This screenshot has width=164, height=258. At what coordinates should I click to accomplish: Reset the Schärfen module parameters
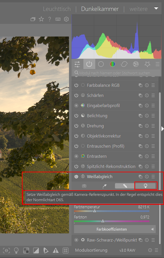tap(147, 95)
